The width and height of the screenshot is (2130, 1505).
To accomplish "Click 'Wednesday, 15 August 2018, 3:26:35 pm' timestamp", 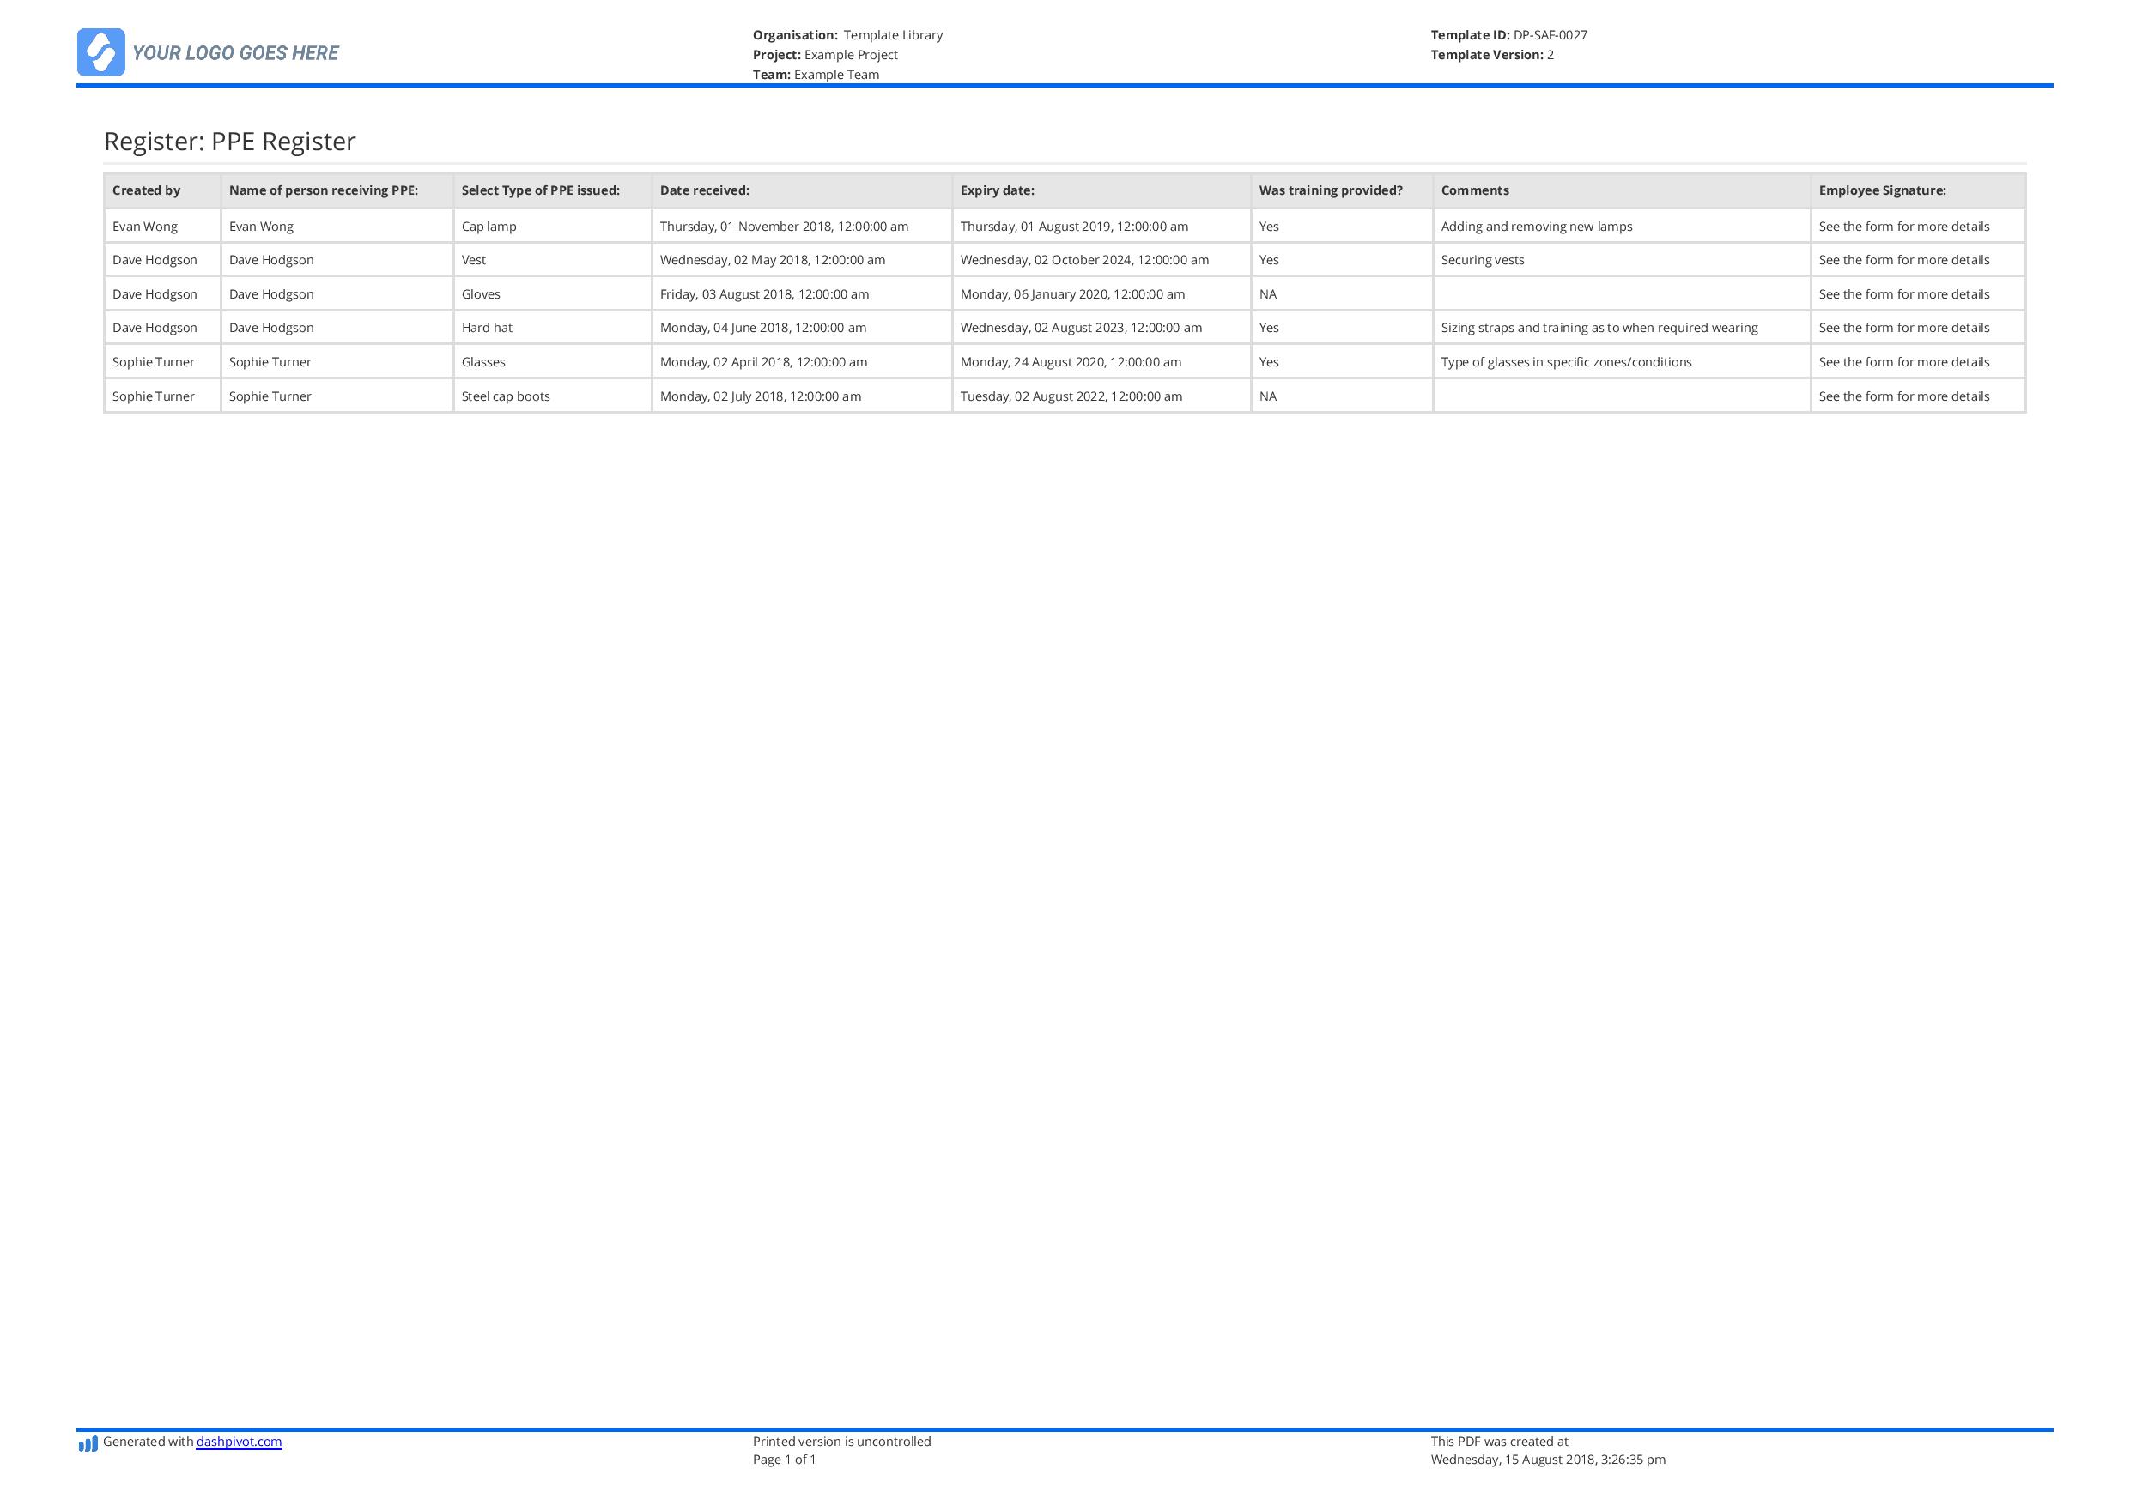I will click(x=1547, y=1460).
